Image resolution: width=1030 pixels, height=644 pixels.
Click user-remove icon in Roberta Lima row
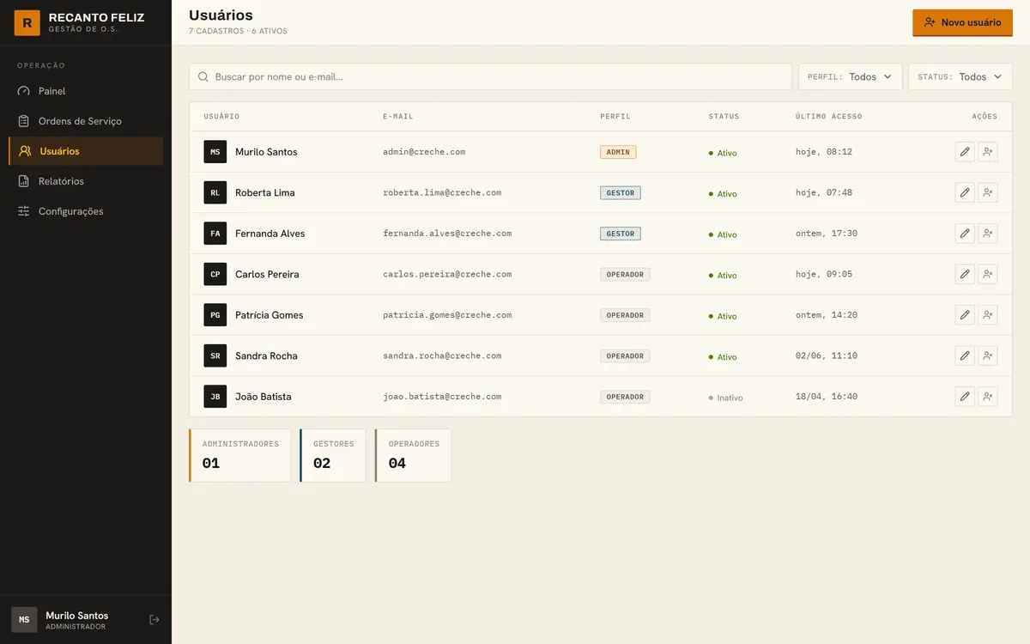coord(988,192)
